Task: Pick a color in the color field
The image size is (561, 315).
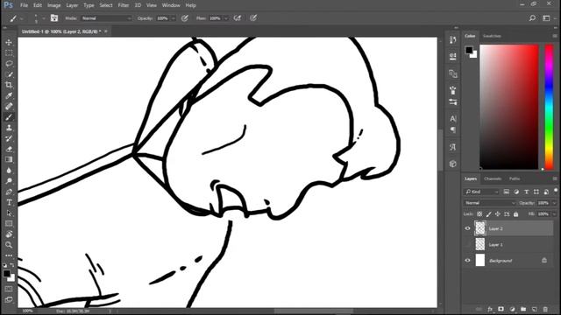Action: pyautogui.click(x=509, y=107)
